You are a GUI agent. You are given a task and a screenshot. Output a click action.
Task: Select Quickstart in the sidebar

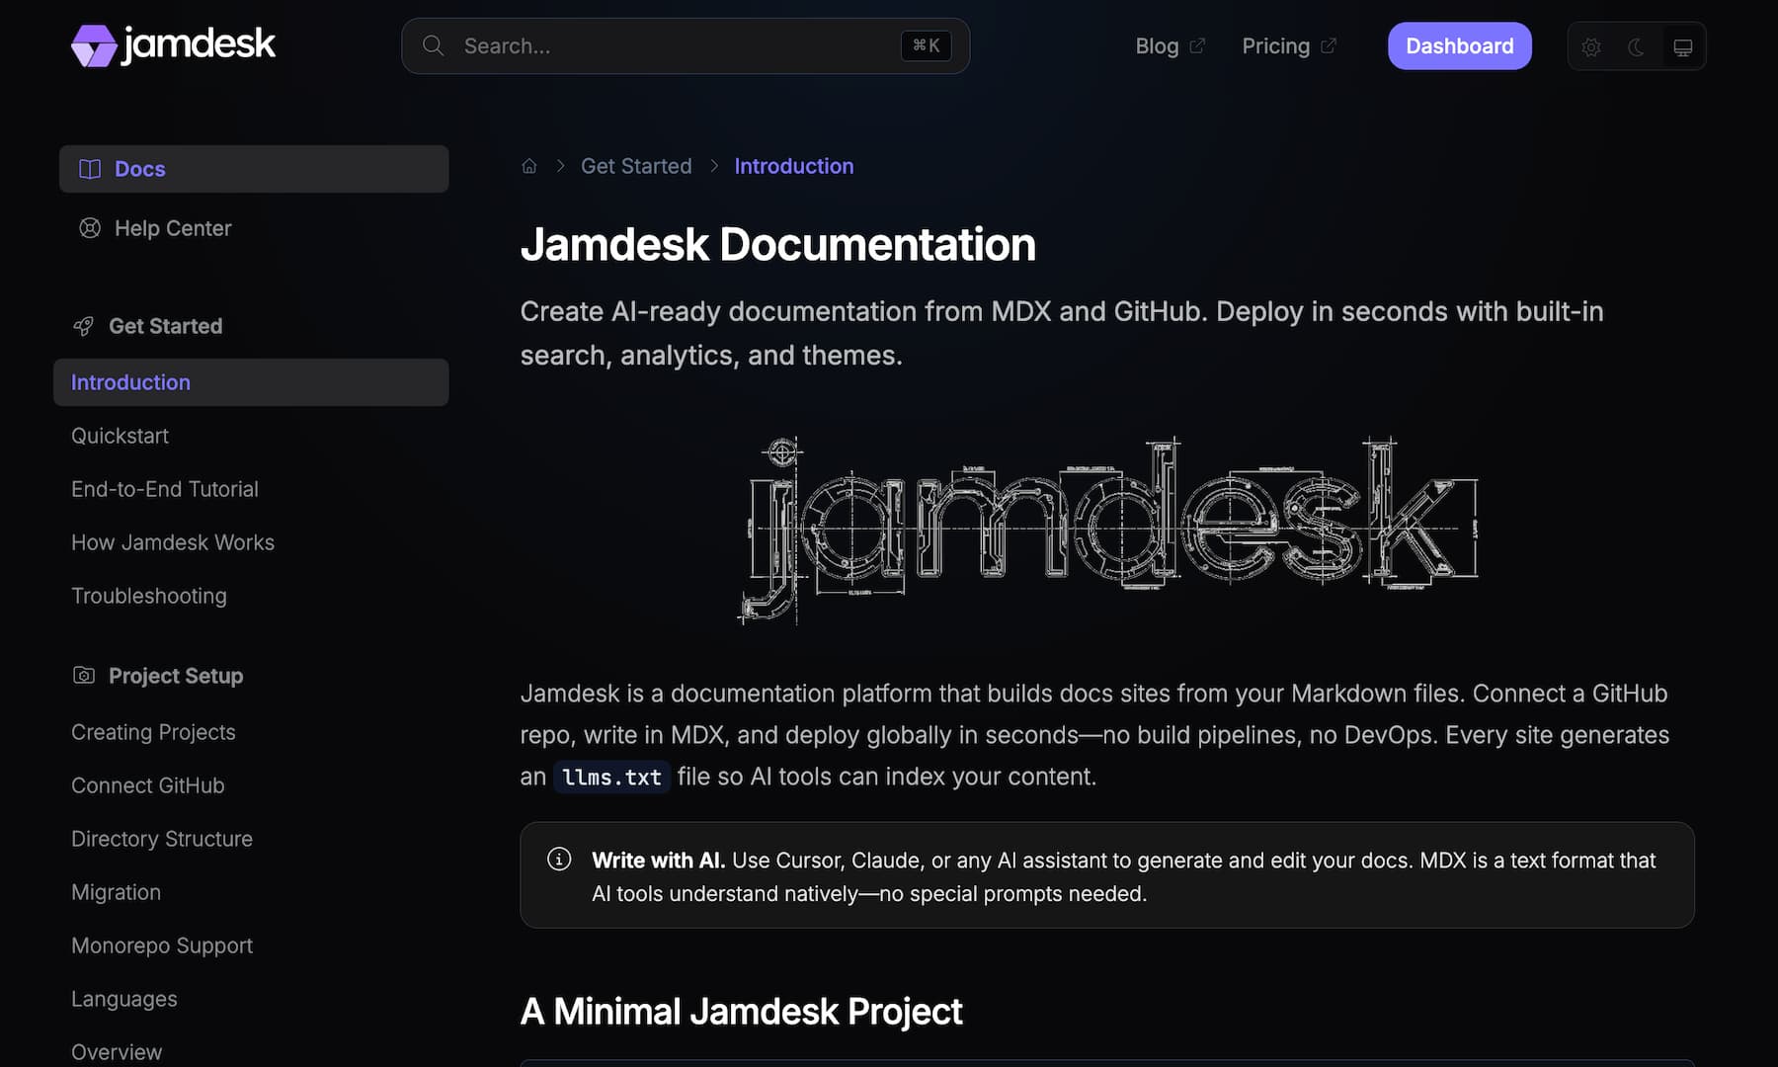click(x=120, y=435)
